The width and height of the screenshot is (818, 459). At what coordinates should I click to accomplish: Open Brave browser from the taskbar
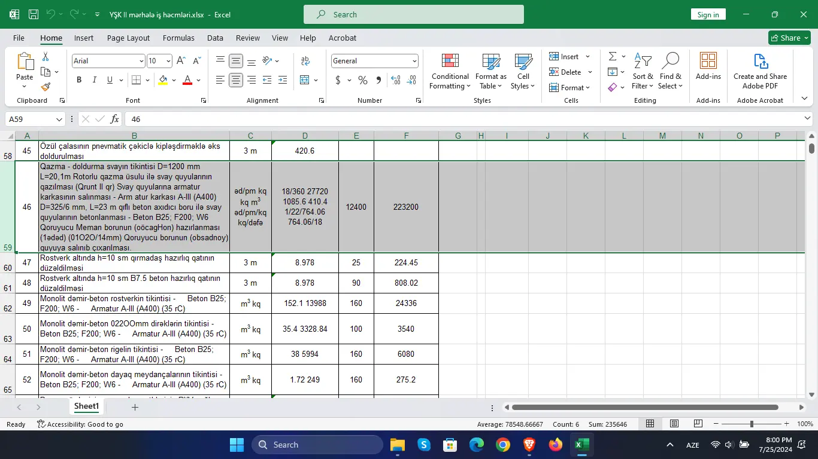529,445
